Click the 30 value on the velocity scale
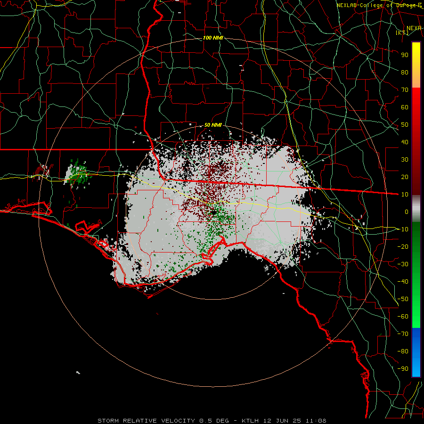 point(405,160)
